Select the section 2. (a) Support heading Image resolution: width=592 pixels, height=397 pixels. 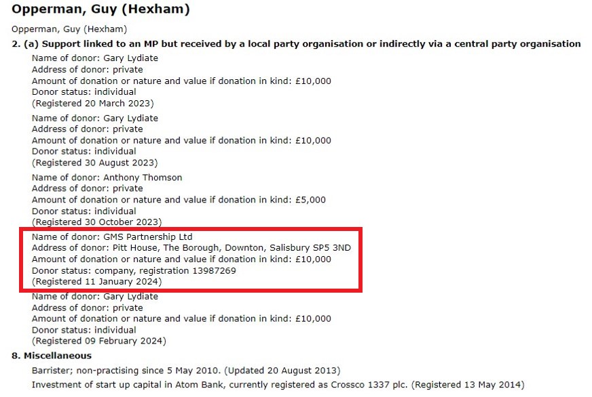click(295, 43)
